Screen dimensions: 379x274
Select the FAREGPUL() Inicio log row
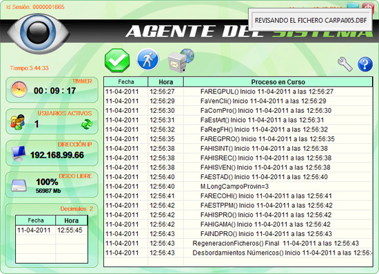pos(238,92)
